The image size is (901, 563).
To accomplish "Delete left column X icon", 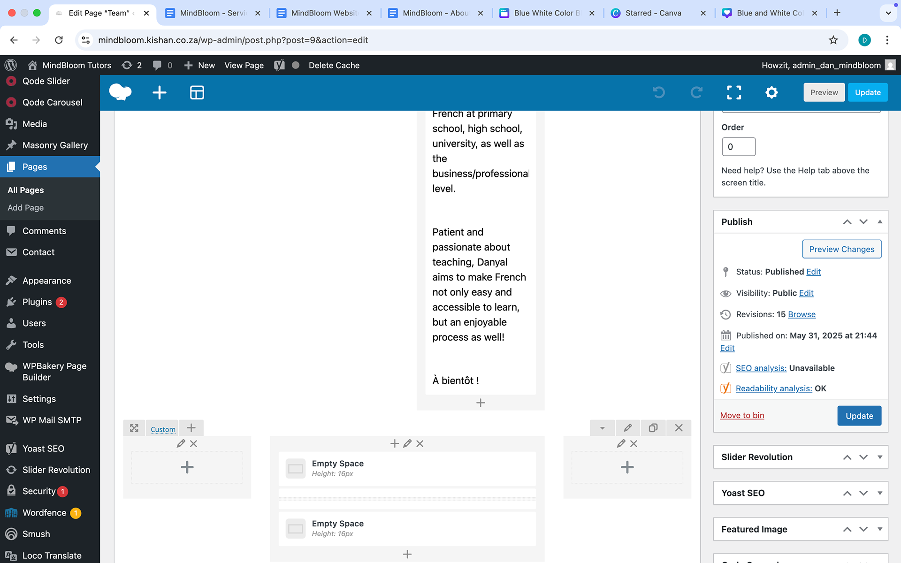I will point(193,443).
